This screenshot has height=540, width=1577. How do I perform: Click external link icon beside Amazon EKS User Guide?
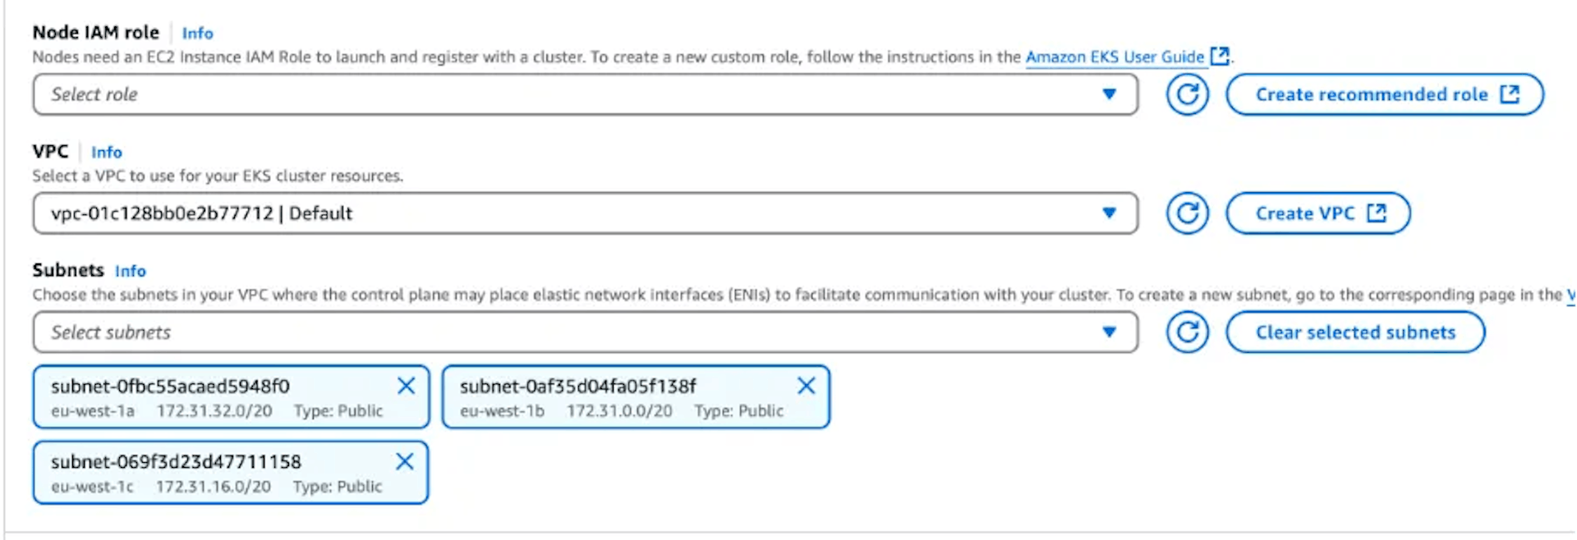[x=1220, y=56]
